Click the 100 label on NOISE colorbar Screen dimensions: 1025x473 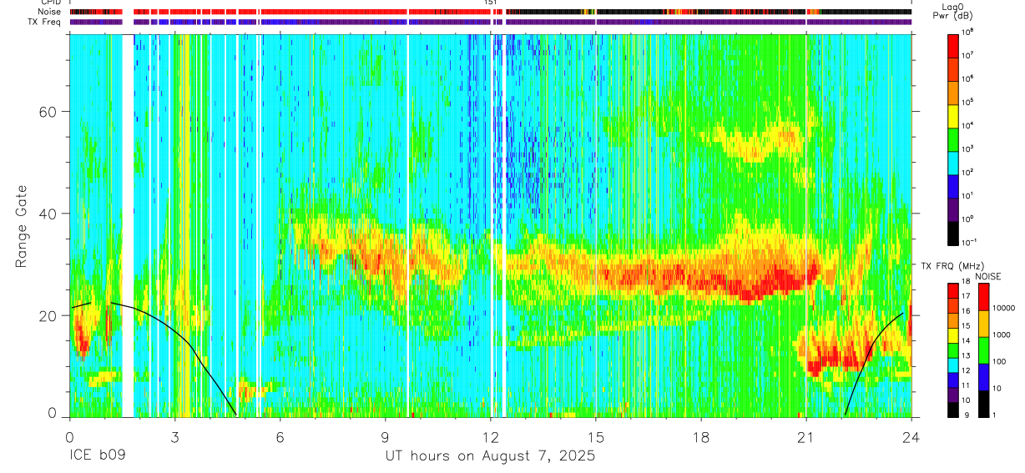click(x=1000, y=362)
